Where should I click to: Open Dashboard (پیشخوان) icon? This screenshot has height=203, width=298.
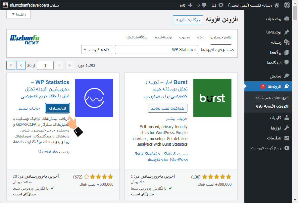pos(287,19)
